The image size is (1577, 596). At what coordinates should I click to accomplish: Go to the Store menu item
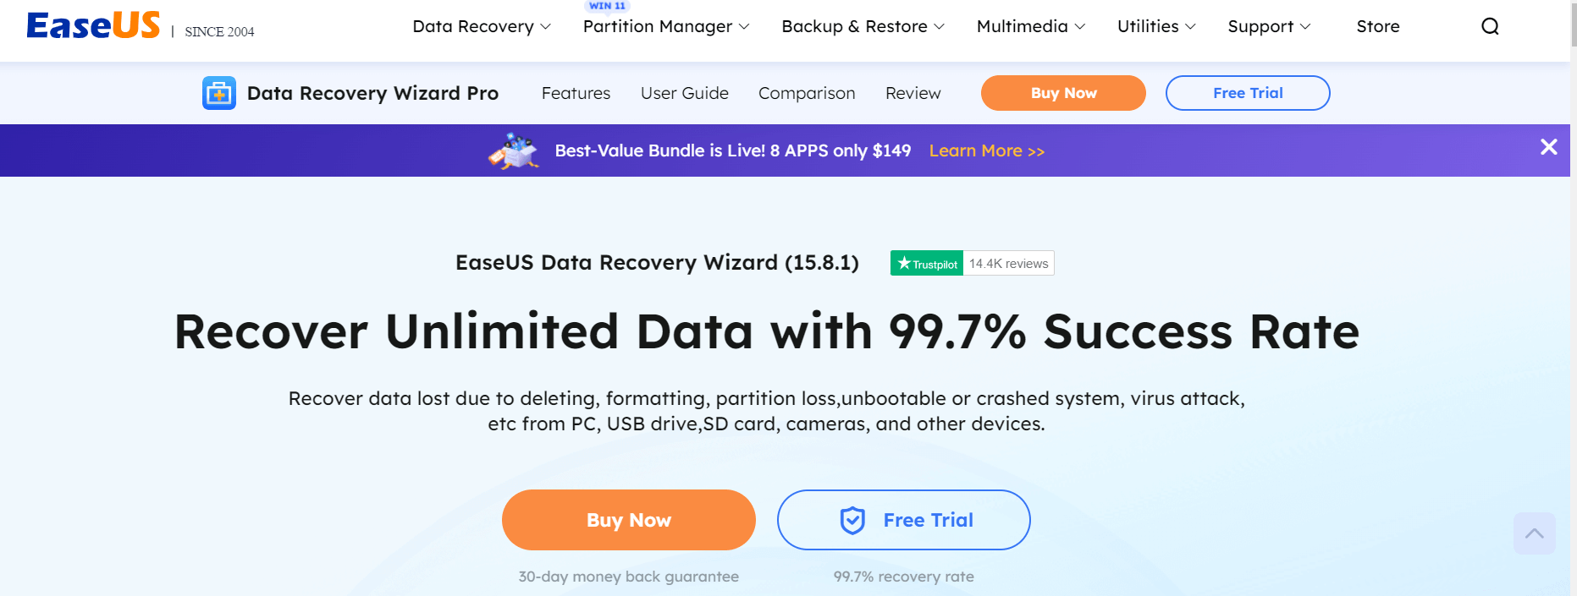point(1377,26)
